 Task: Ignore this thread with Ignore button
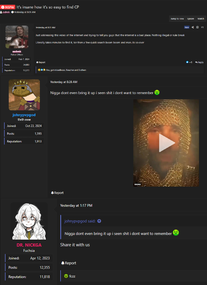[190, 19]
